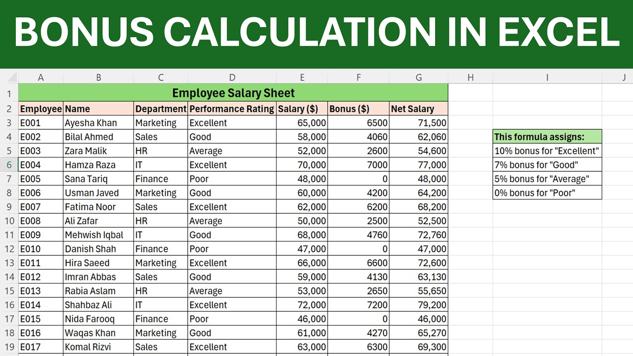
Task: Click the '10% bonus for Excellent' cell
Action: (x=547, y=151)
